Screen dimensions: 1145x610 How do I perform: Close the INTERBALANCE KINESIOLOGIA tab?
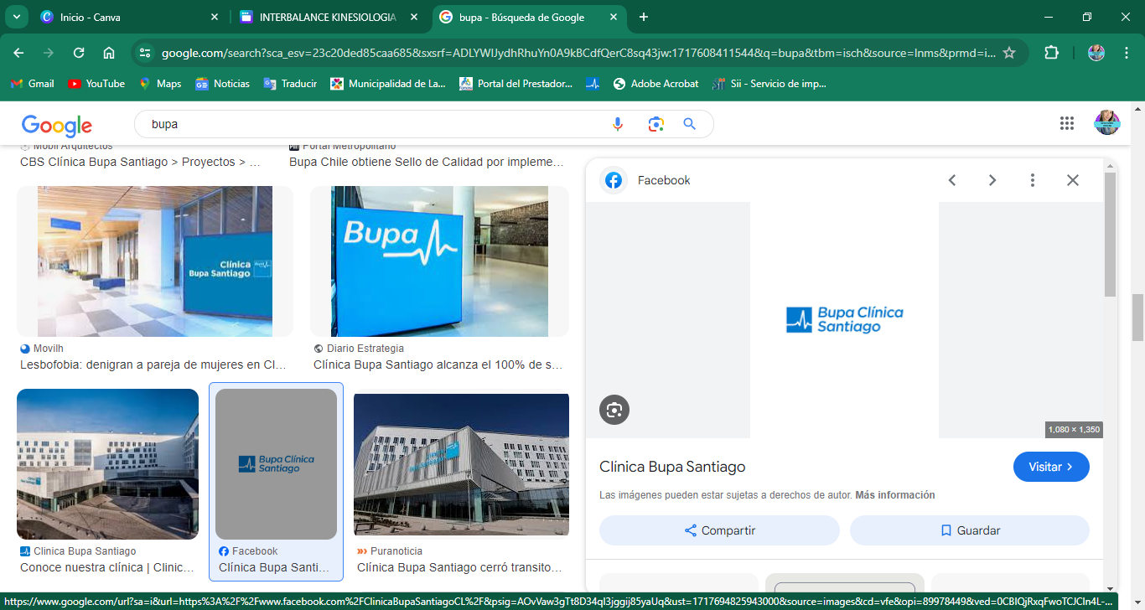[x=415, y=17]
